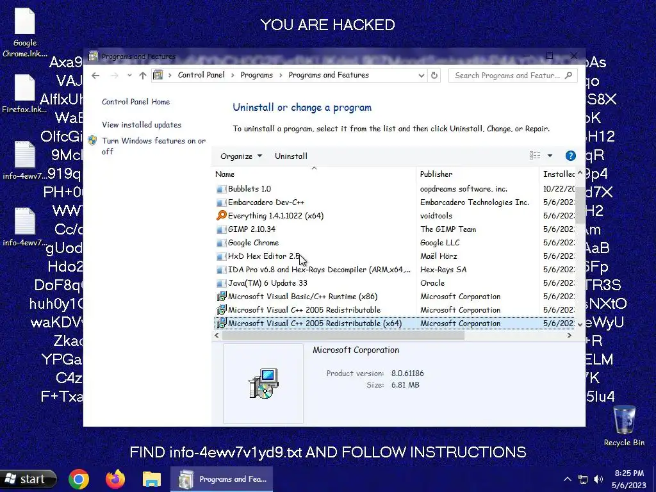656x492 pixels.
Task: Click the installer icon of Visual Basic/C++ Runtime
Action: tap(221, 296)
